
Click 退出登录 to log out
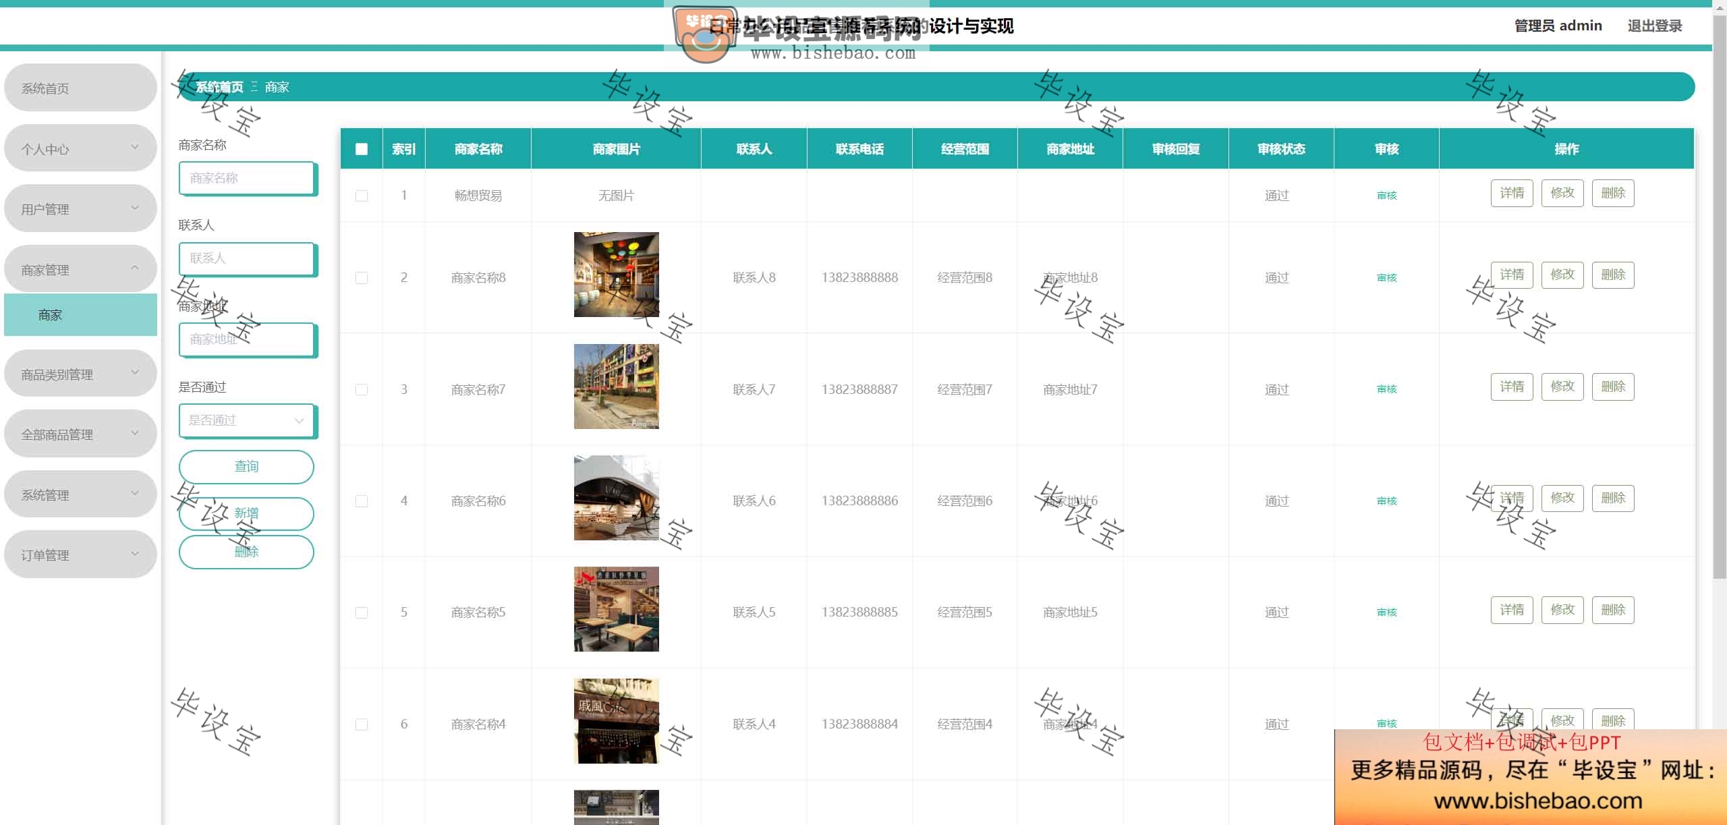1654,26
